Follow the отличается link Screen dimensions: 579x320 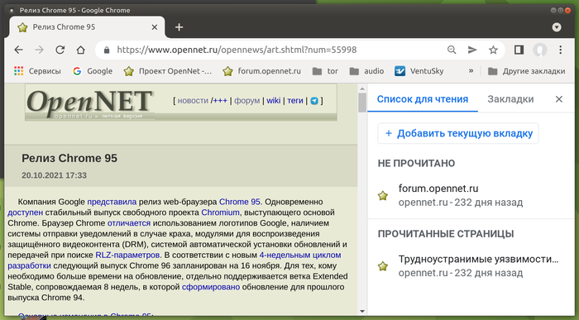coord(129,223)
